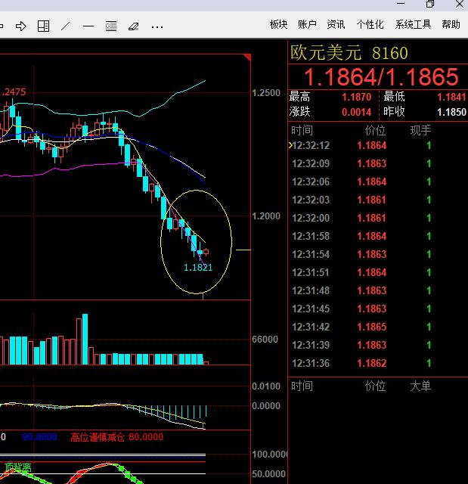The height and width of the screenshot is (484, 468).
Task: Open the 板块 menu
Action: pyautogui.click(x=278, y=24)
